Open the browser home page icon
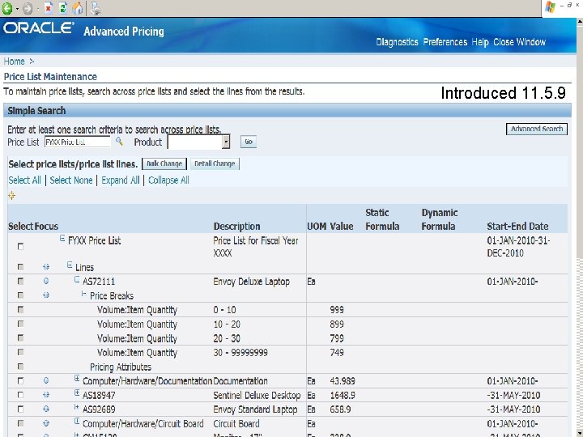The width and height of the screenshot is (583, 437). click(x=78, y=8)
